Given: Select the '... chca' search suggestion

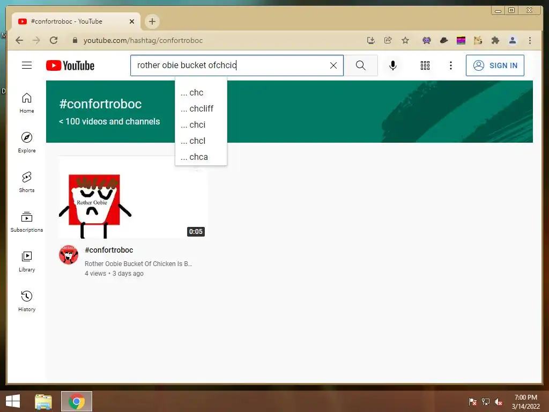Looking at the screenshot, I should [x=201, y=157].
